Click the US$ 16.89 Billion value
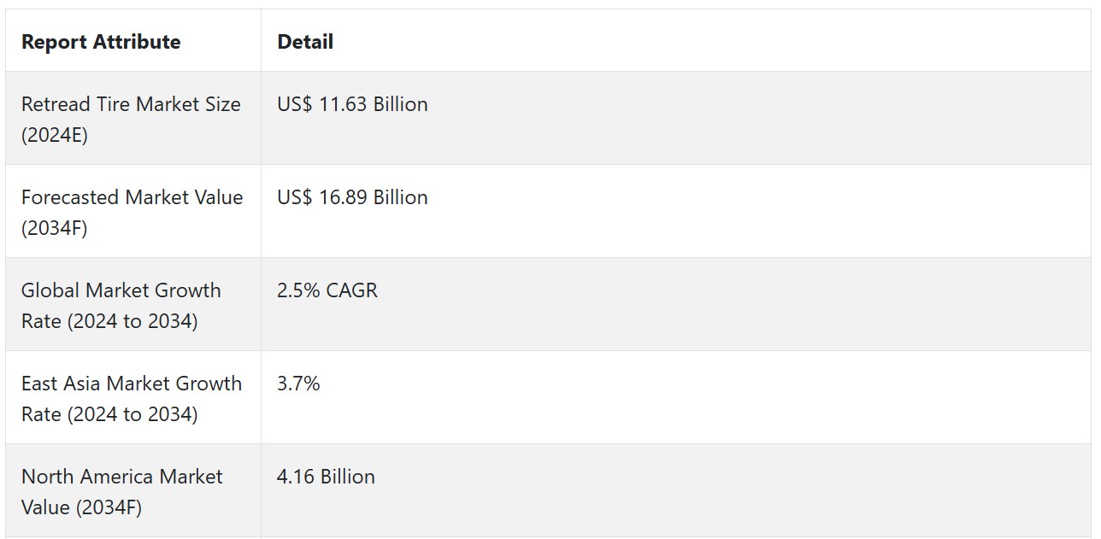The width and height of the screenshot is (1101, 539). pyautogui.click(x=352, y=197)
